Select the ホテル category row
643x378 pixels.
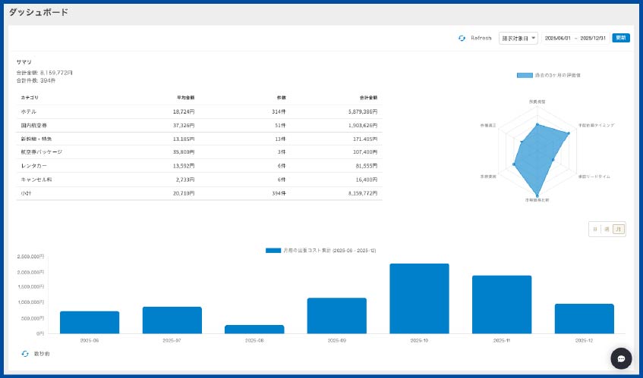point(200,111)
